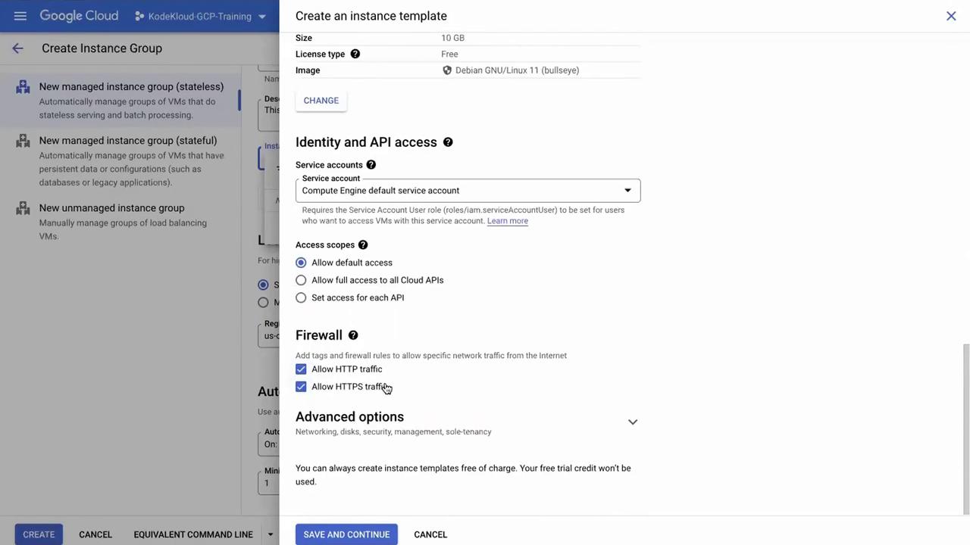Expand the Advanced options section

[632, 422]
